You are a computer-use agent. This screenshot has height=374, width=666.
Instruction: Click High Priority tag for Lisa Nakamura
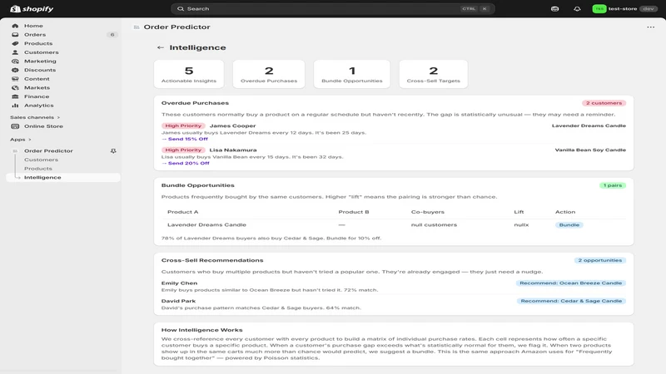183,150
